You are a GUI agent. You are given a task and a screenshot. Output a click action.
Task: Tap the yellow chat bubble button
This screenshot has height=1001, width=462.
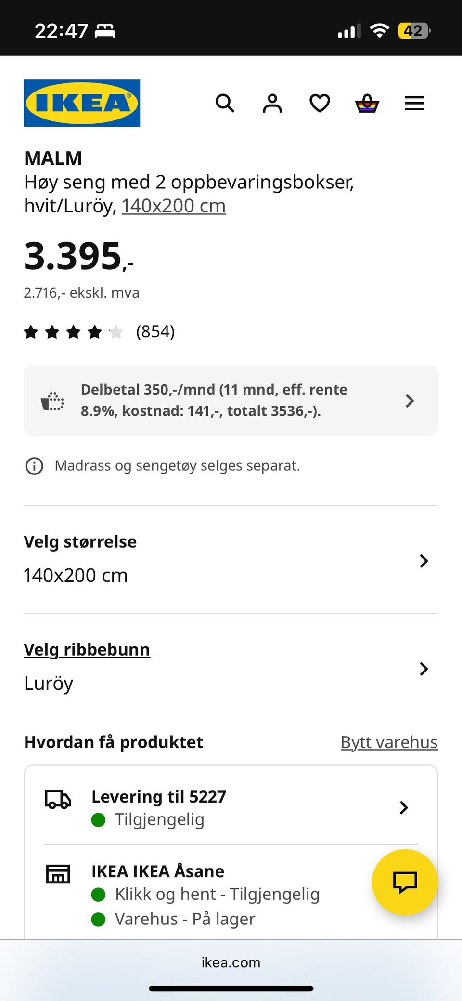point(405,882)
